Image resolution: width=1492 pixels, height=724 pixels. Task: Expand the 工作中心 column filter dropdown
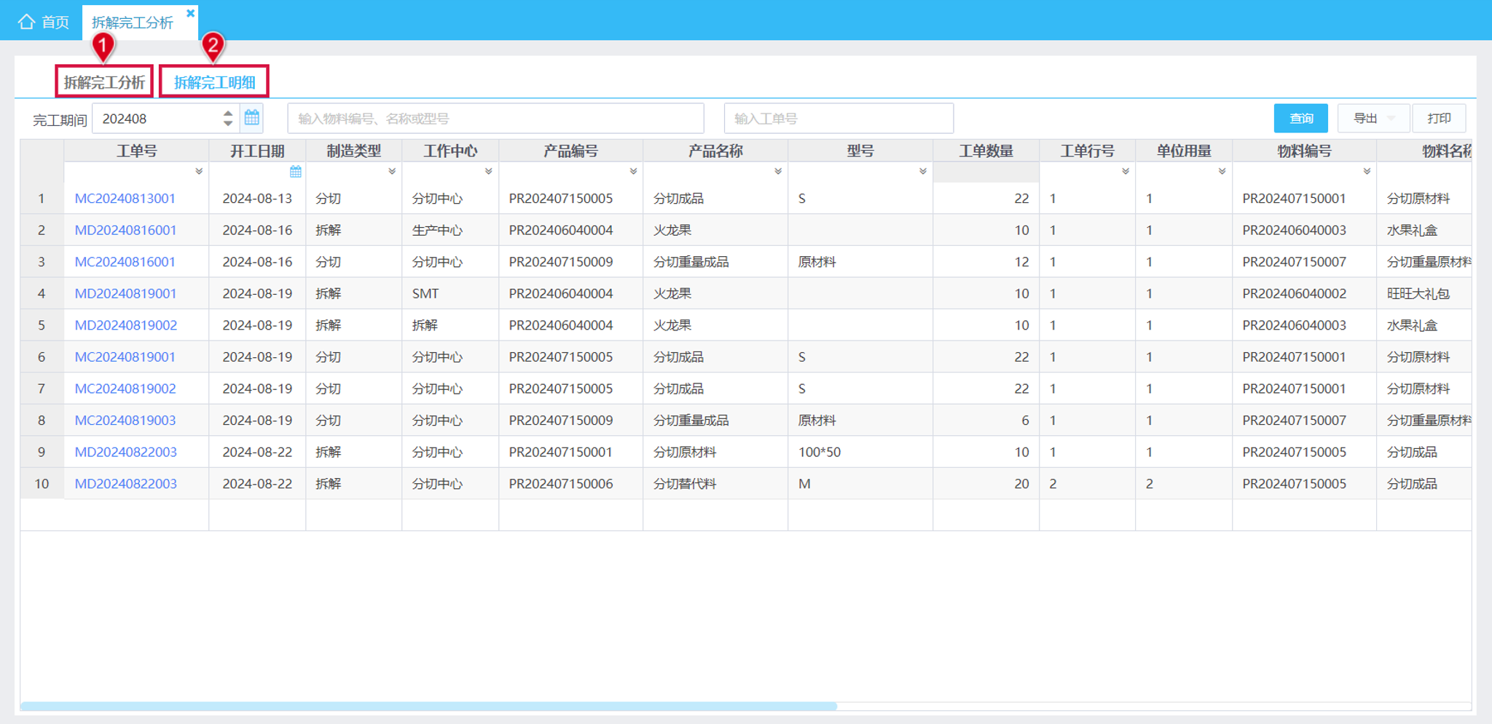point(488,172)
